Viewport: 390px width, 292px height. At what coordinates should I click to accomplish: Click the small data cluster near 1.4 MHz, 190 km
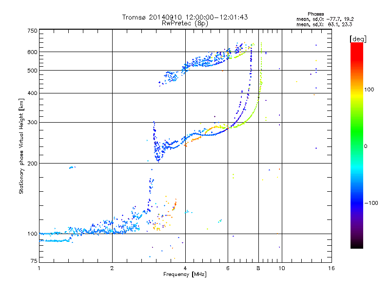pos(72,167)
